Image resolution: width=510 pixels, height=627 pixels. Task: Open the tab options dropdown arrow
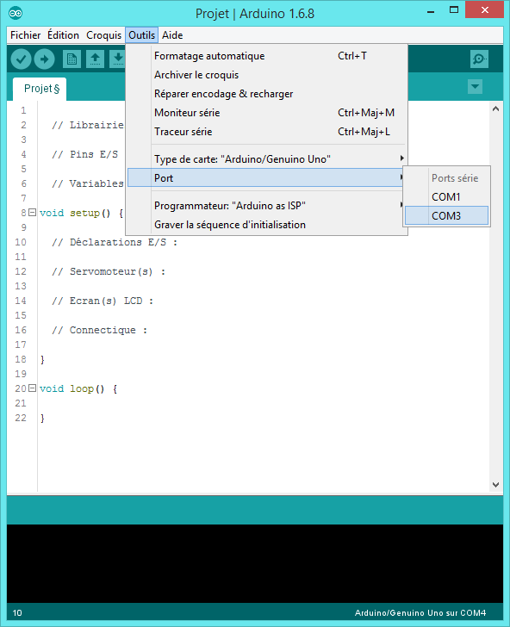(x=475, y=86)
